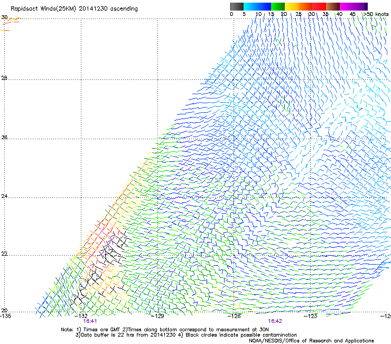Click the '>50 knots' legend label

(376, 14)
